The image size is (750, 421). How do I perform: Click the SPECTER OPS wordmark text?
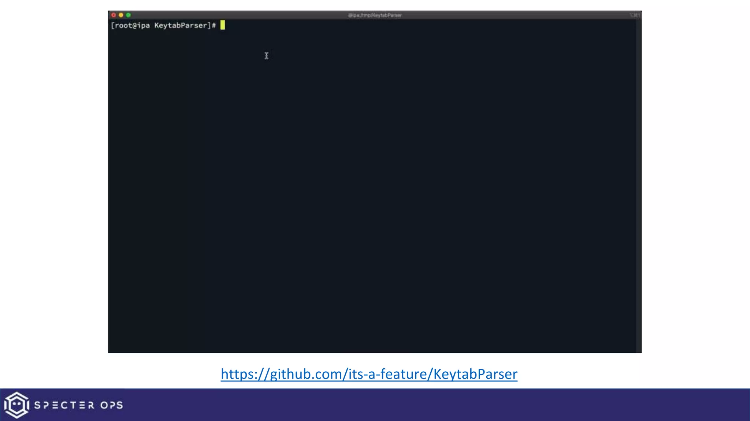[78, 405]
